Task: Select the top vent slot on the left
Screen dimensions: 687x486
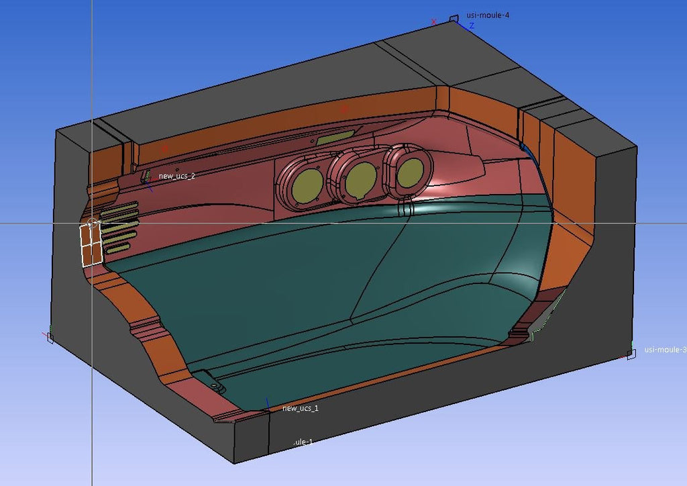Action: [x=121, y=207]
